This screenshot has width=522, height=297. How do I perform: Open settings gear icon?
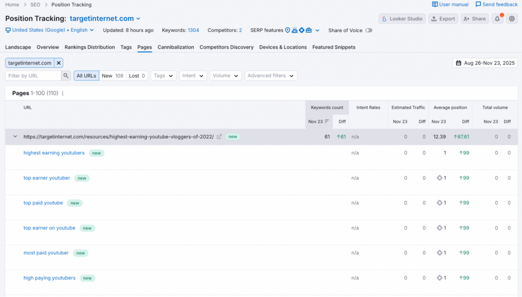point(512,19)
